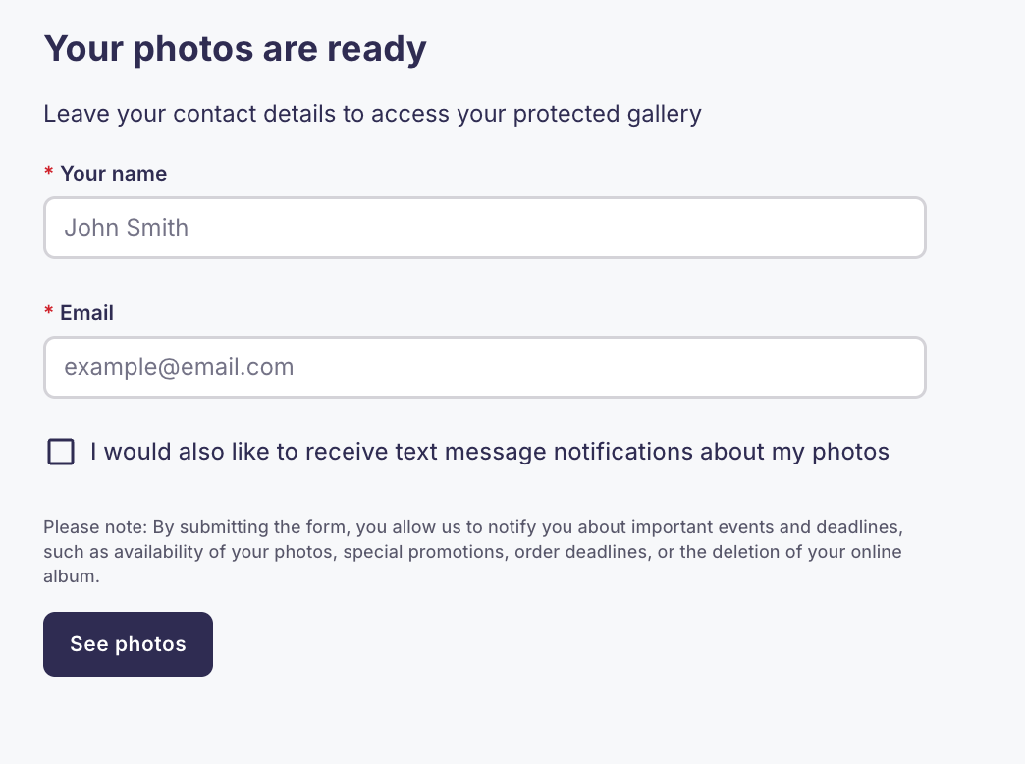This screenshot has width=1025, height=764.
Task: Click the 'example@email.com' placeholder text
Action: [x=179, y=367]
